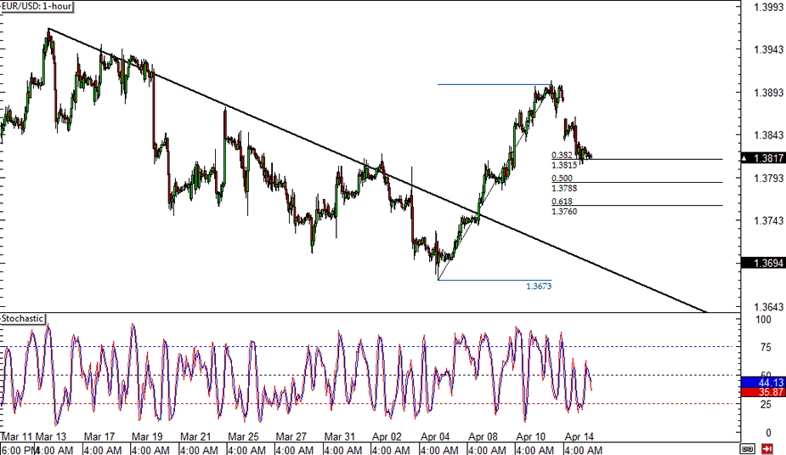Click the 1.3815 Fibonacci price label
The height and width of the screenshot is (455, 786).
click(564, 165)
